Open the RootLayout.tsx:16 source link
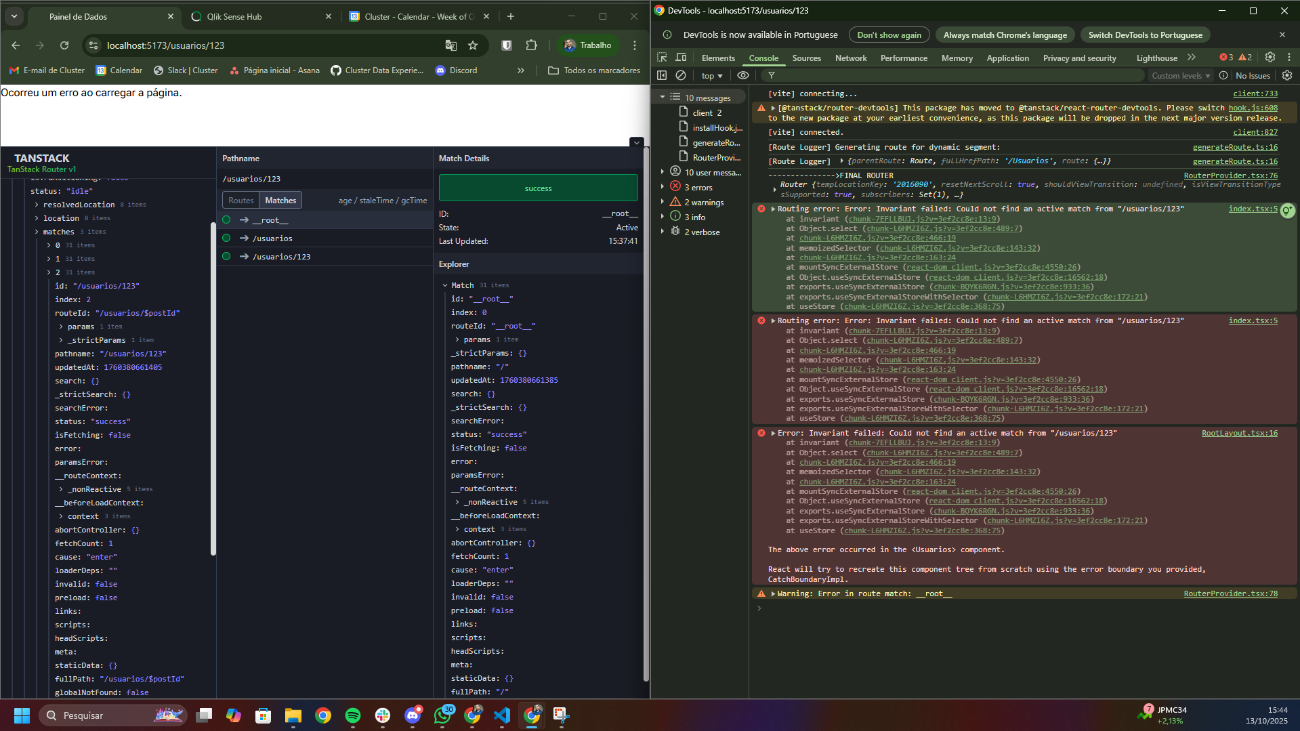Viewport: 1300px width, 731px height. coord(1239,433)
